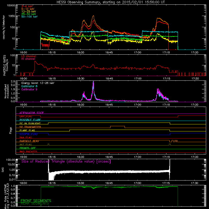
Task: Click the 16:45 tick under the flags panel
Action: 109,157
